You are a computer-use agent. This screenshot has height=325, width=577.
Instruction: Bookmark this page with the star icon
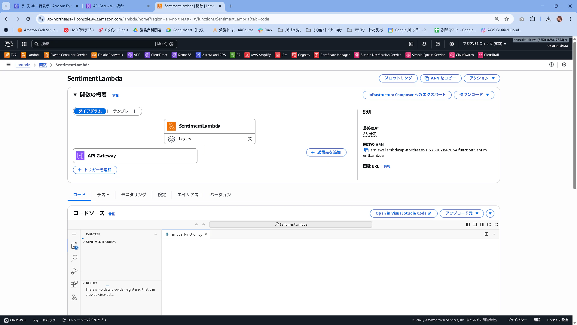coord(507,19)
